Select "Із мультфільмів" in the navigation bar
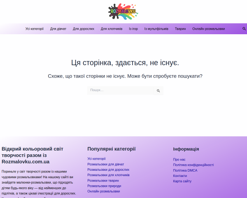The width and height of the screenshot is (247, 198). pyautogui.click(x=156, y=29)
